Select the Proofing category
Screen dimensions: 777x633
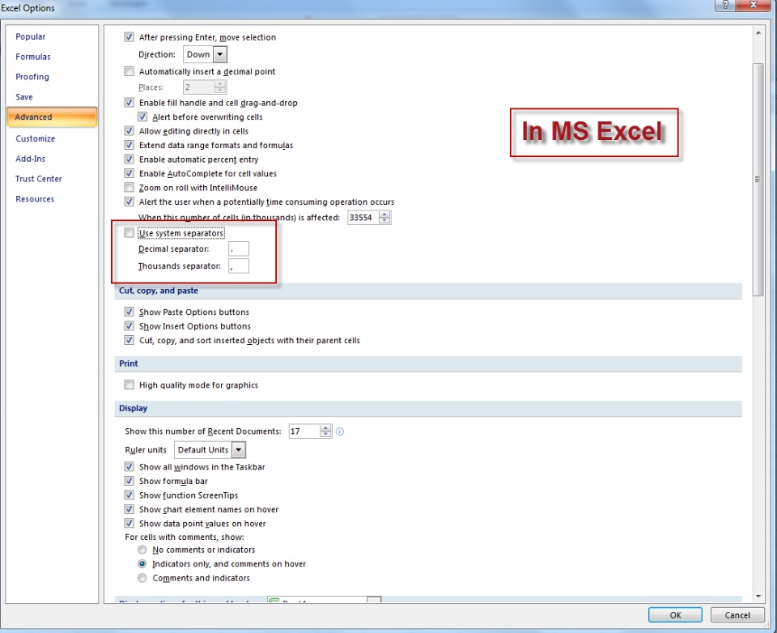coord(32,77)
